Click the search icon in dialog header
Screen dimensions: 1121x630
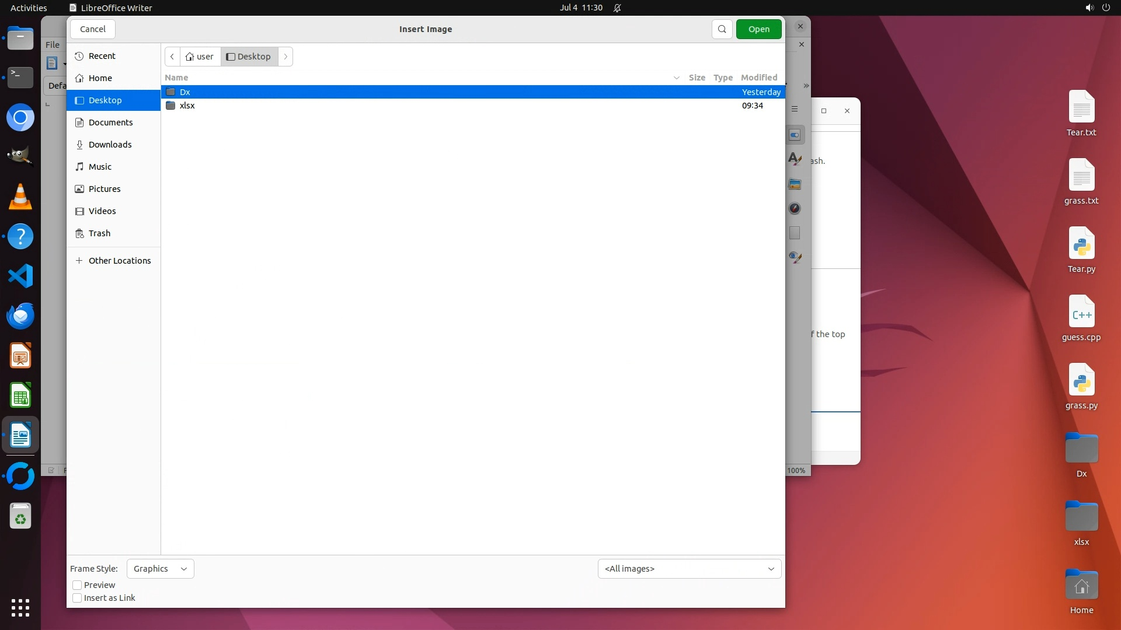(722, 29)
